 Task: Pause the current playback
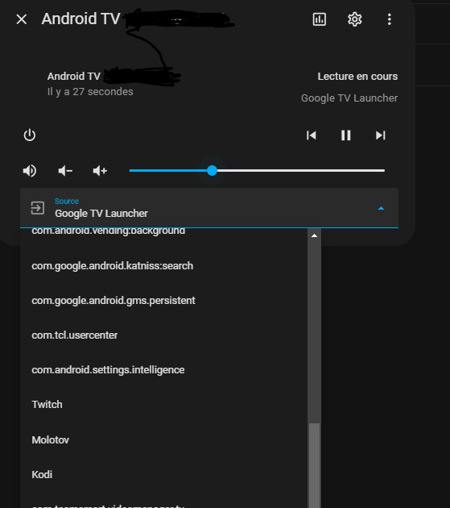click(x=346, y=135)
